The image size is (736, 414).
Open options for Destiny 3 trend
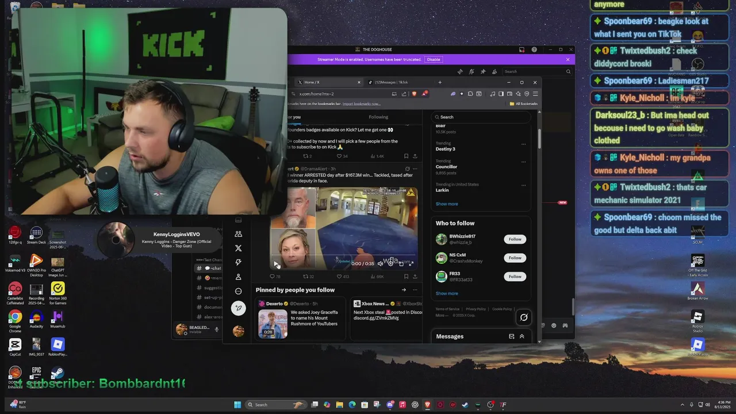click(x=523, y=144)
